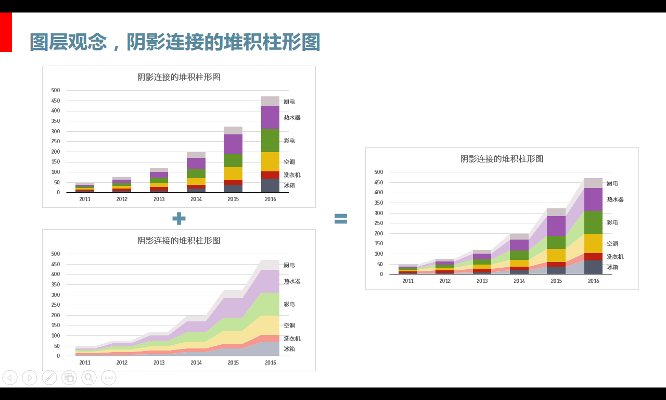Click the 彩电 label in the top-left chart

(289, 141)
